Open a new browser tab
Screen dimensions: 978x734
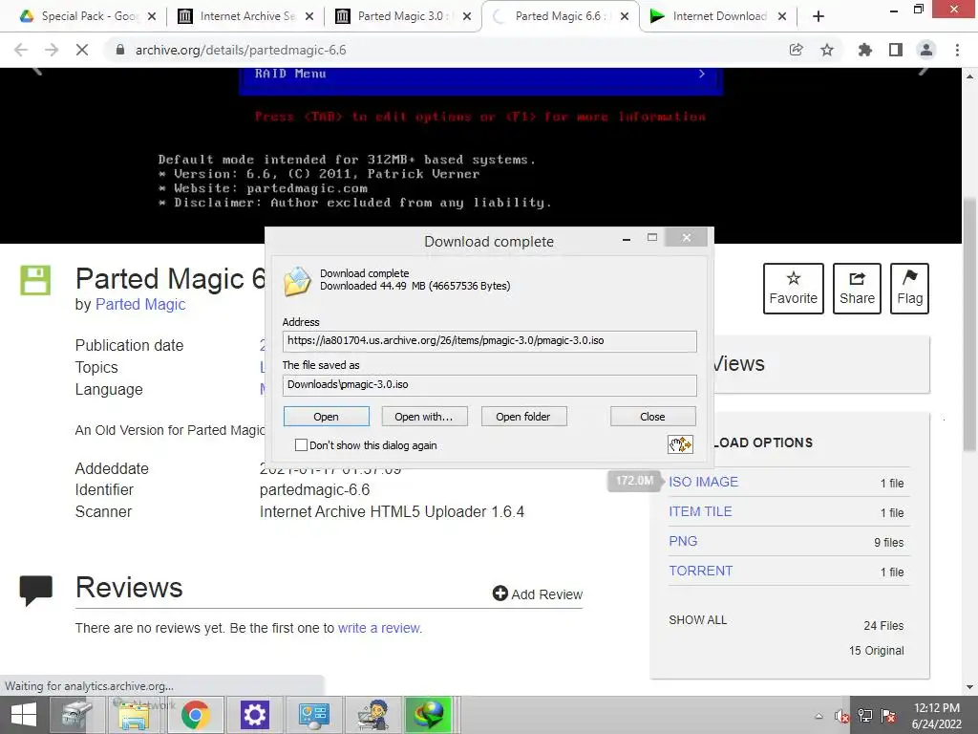pyautogui.click(x=819, y=17)
